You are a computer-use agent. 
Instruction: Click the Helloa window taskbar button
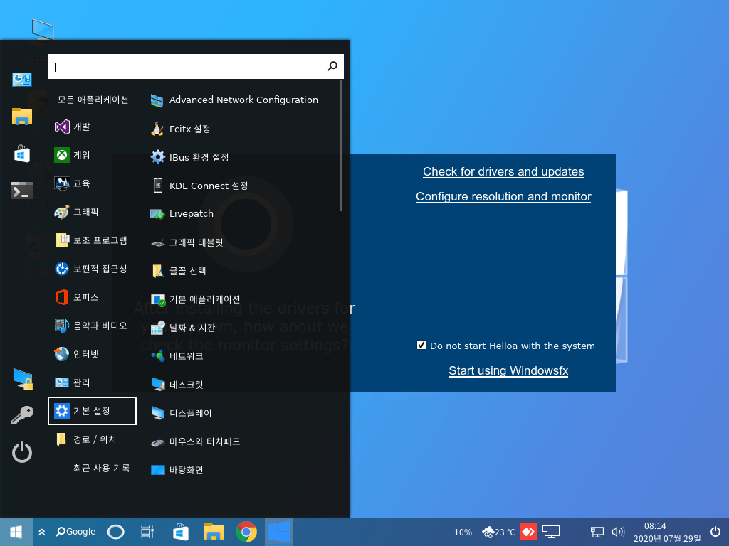pyautogui.click(x=279, y=532)
